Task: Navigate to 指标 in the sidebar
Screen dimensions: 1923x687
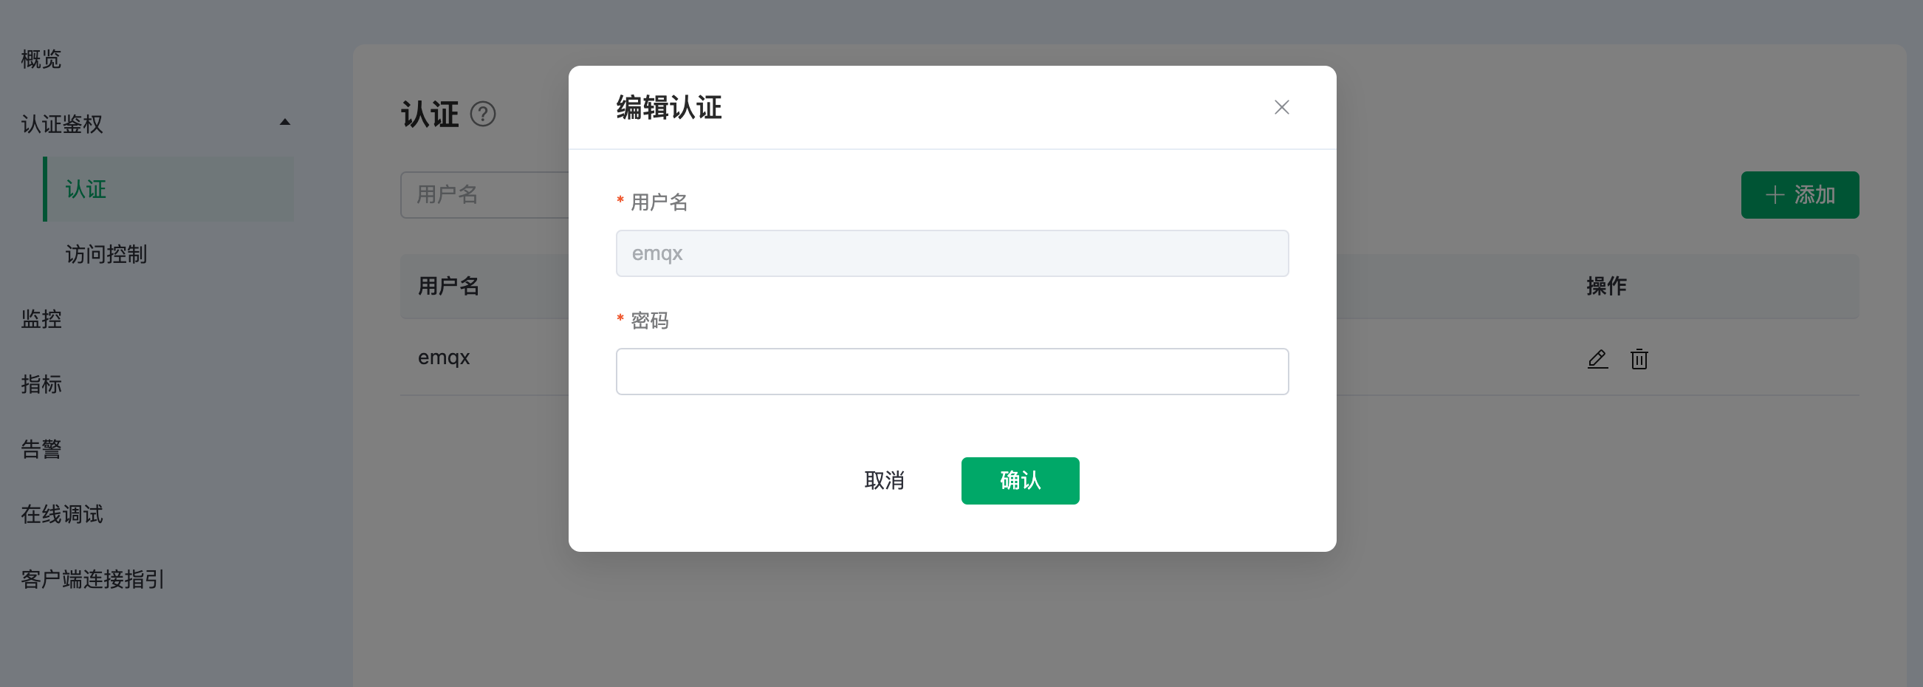Action: point(41,384)
